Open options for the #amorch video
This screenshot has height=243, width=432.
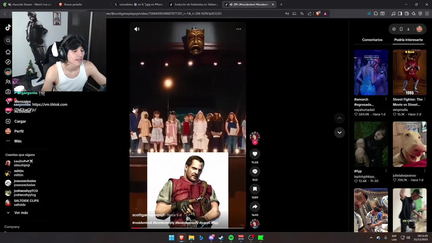tap(386, 99)
